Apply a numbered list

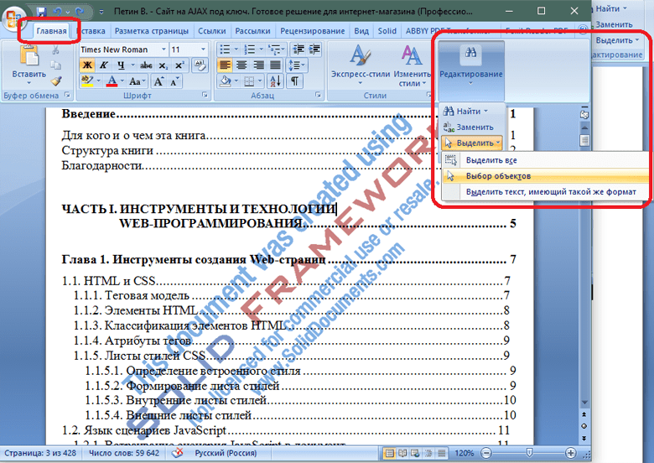(x=249, y=49)
